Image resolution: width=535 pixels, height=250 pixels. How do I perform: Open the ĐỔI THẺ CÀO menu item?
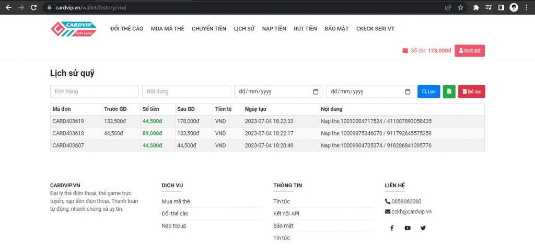(x=126, y=29)
